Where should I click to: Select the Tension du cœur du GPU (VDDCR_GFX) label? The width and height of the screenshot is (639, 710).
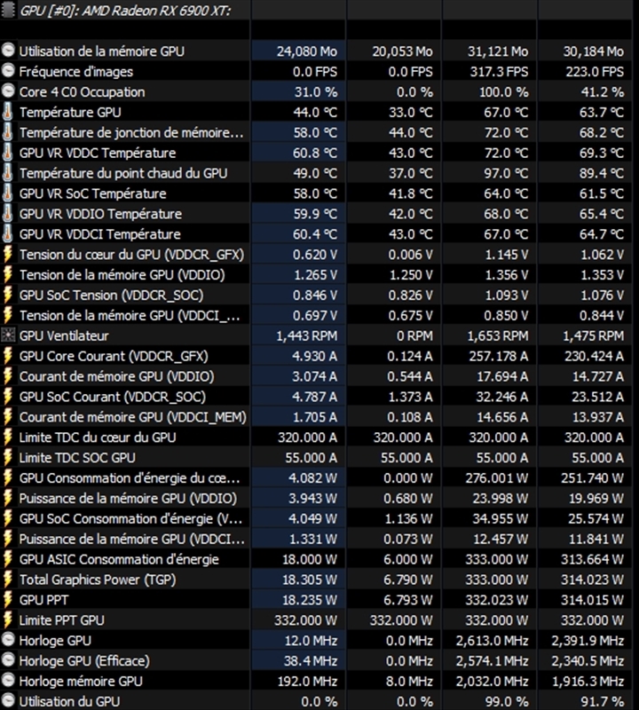131,255
